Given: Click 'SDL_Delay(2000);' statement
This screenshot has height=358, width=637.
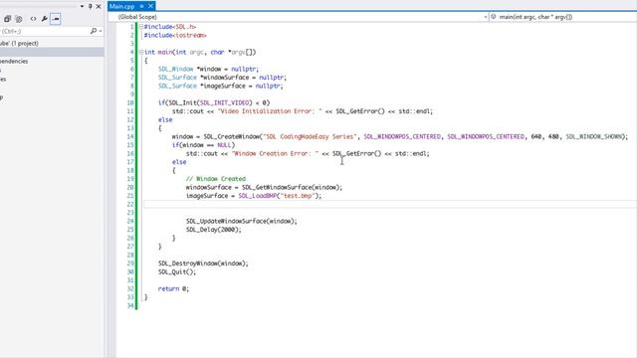Looking at the screenshot, I should click(x=213, y=230).
